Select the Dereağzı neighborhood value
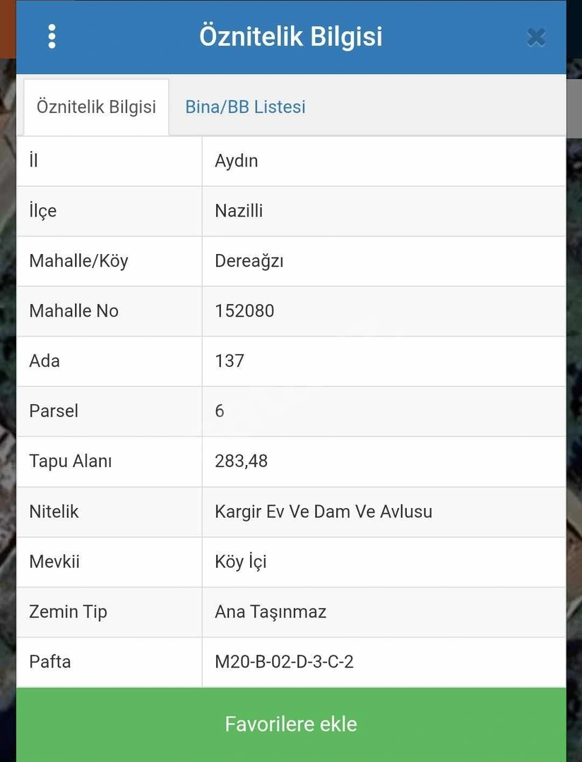The width and height of the screenshot is (582, 762). pyautogui.click(x=249, y=262)
